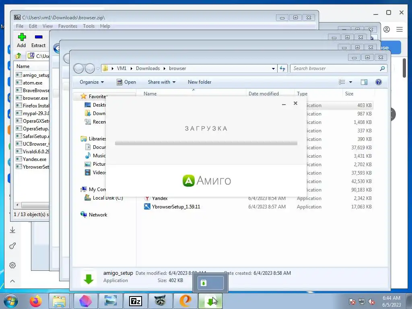Open Firefox from the taskbar
The image size is (412, 309).
(36, 301)
